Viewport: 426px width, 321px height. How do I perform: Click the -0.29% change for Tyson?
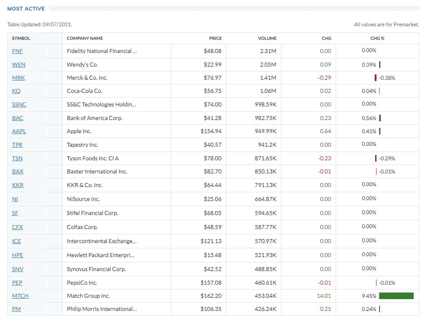[387, 159]
